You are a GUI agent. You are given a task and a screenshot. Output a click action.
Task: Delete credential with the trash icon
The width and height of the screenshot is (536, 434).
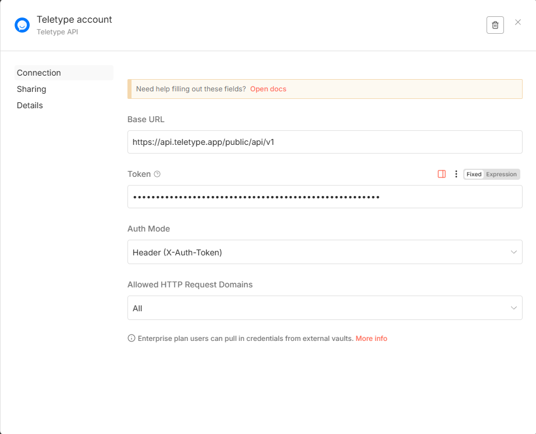(495, 25)
